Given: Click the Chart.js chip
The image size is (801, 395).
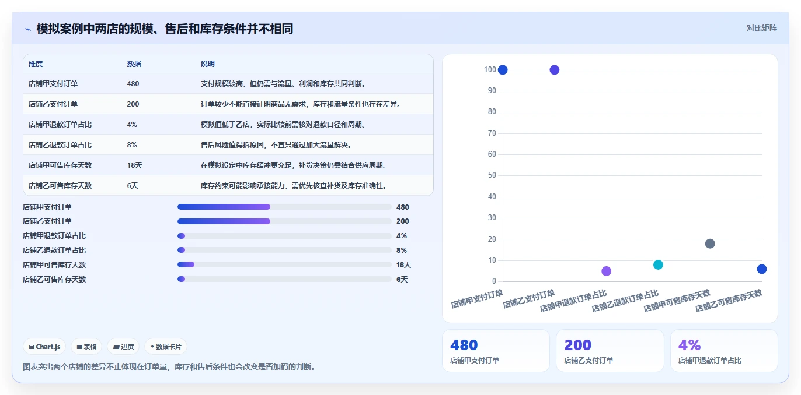Looking at the screenshot, I should [x=44, y=347].
